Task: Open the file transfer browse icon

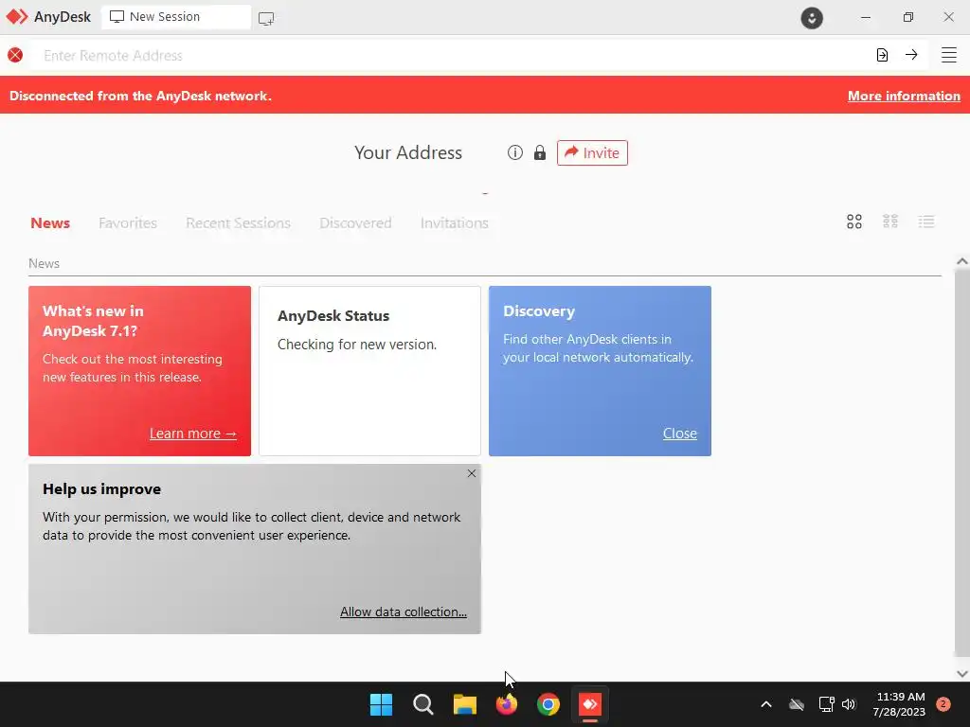Action: 882,55
